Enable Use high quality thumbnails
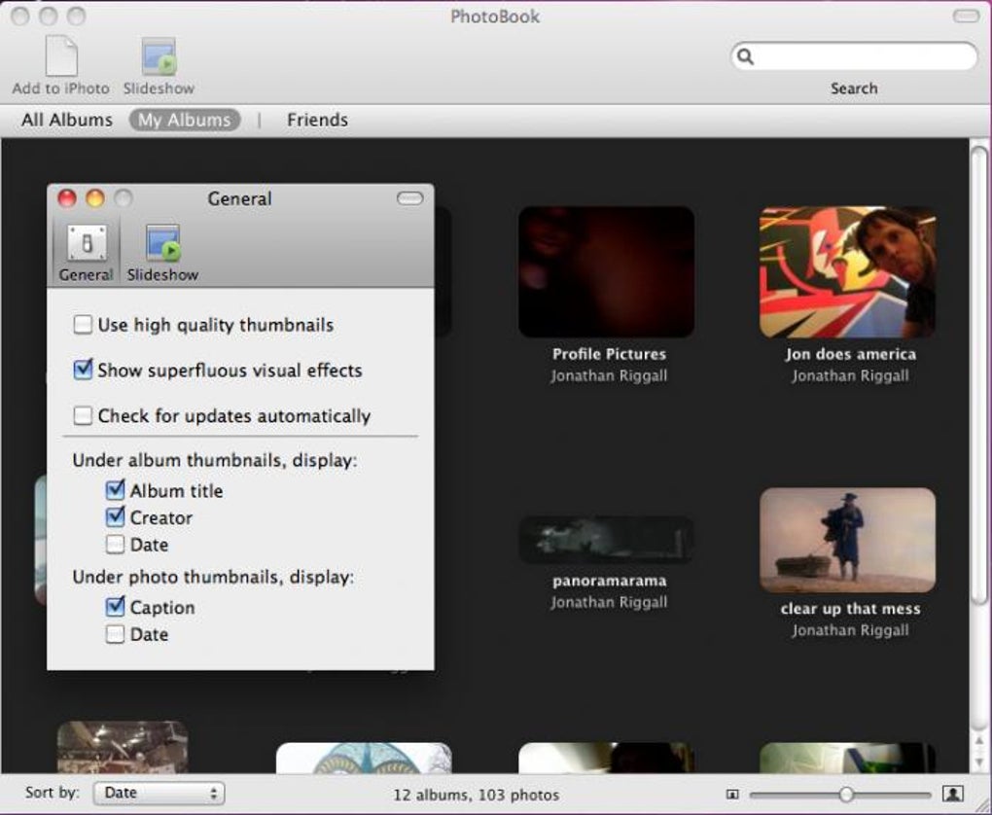The height and width of the screenshot is (815, 992). coord(84,325)
